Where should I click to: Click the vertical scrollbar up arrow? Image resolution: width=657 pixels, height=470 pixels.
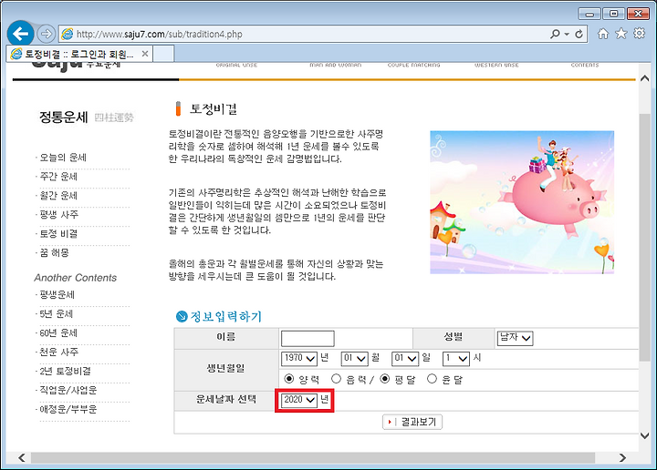(x=645, y=78)
